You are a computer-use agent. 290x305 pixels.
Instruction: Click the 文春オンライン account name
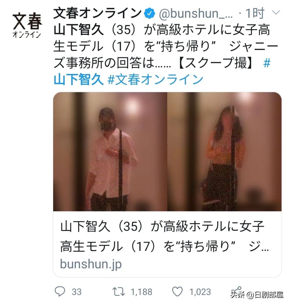pos(98,13)
